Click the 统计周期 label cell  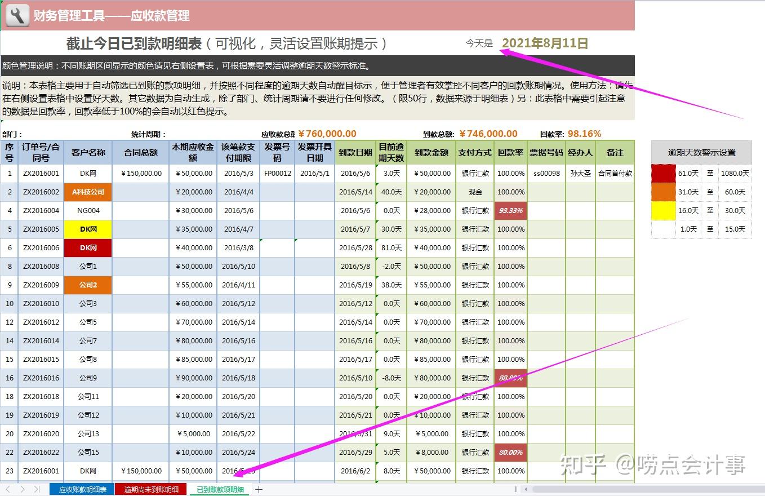click(x=149, y=134)
